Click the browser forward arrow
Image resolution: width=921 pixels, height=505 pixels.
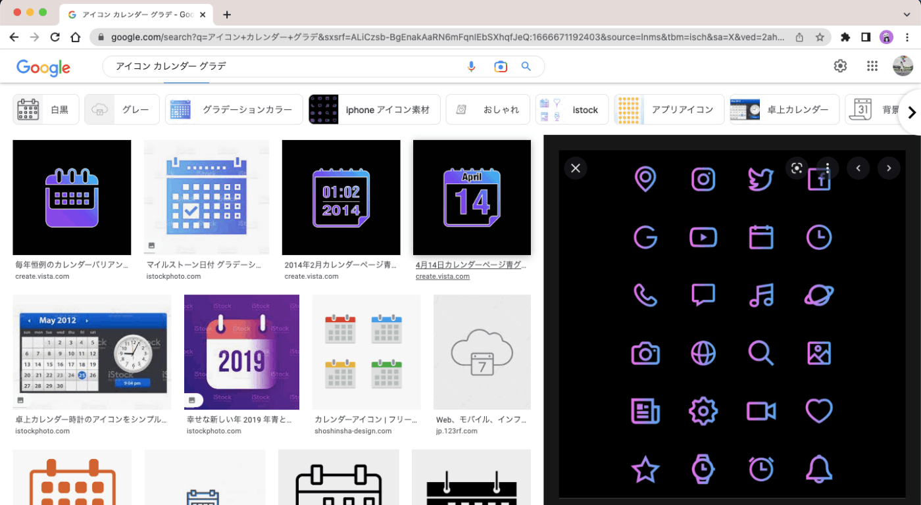(x=34, y=37)
